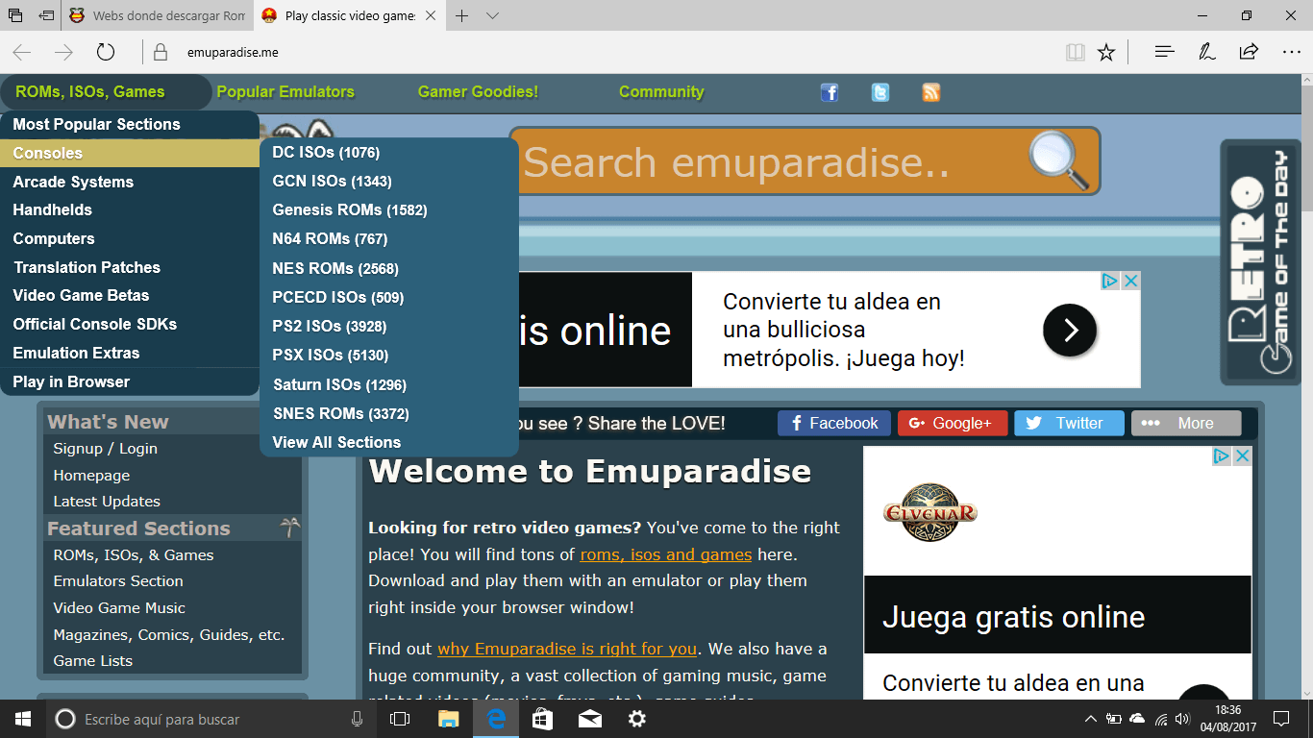The image size is (1313, 738).
Task: Click the Twitter icon in site navbar
Action: tap(880, 92)
